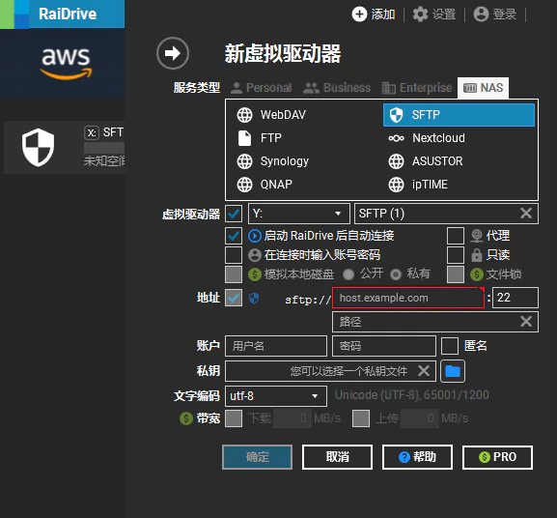The image size is (557, 518).
Task: Click the 密码 field
Action: pos(384,346)
